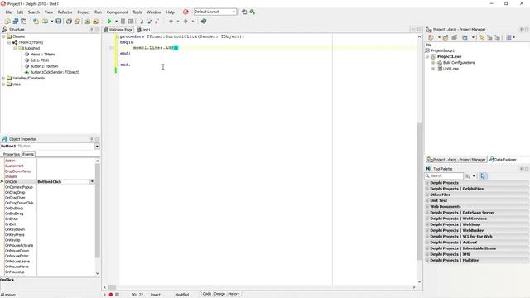Expand Build Configurations in Project Manager
Screen dimensions: 530x298
[x=433, y=63]
